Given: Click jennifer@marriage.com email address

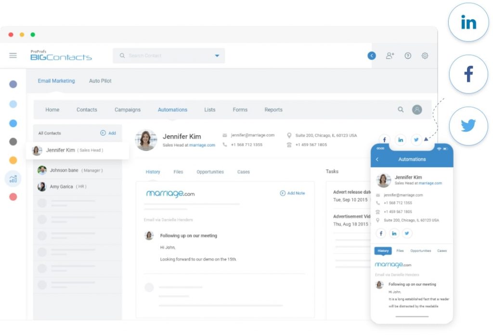Looking at the screenshot, I should pos(252,135).
